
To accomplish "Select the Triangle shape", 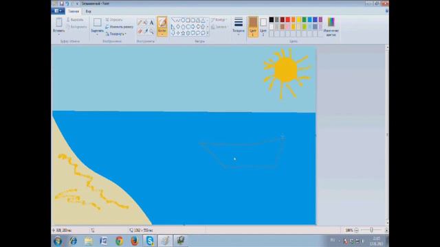I will (x=203, y=20).
